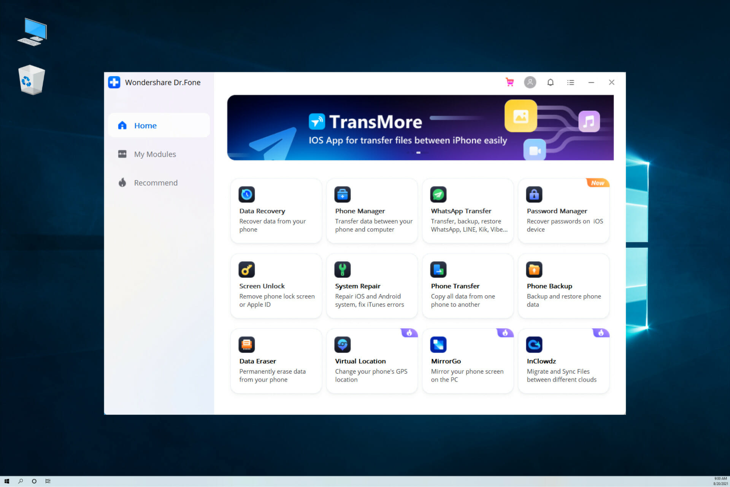Click the System Repair title

tap(357, 286)
